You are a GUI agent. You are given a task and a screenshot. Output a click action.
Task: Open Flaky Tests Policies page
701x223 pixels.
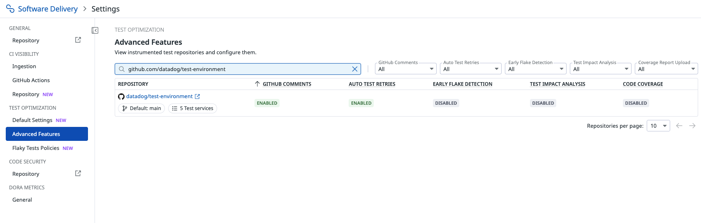(42, 148)
